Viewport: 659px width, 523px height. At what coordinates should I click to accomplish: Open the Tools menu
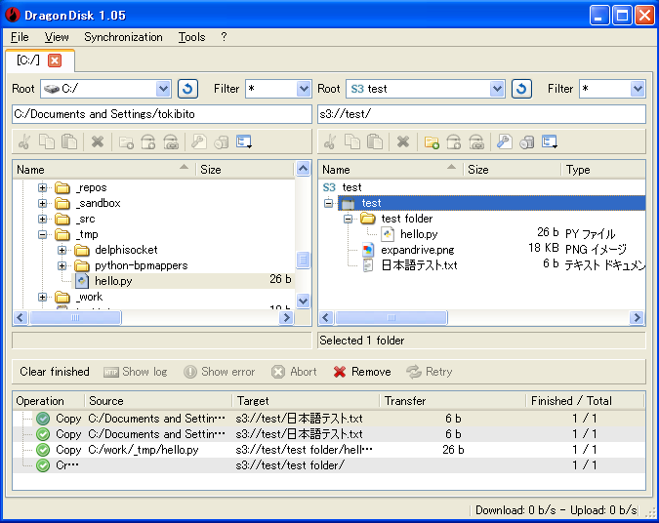click(191, 37)
